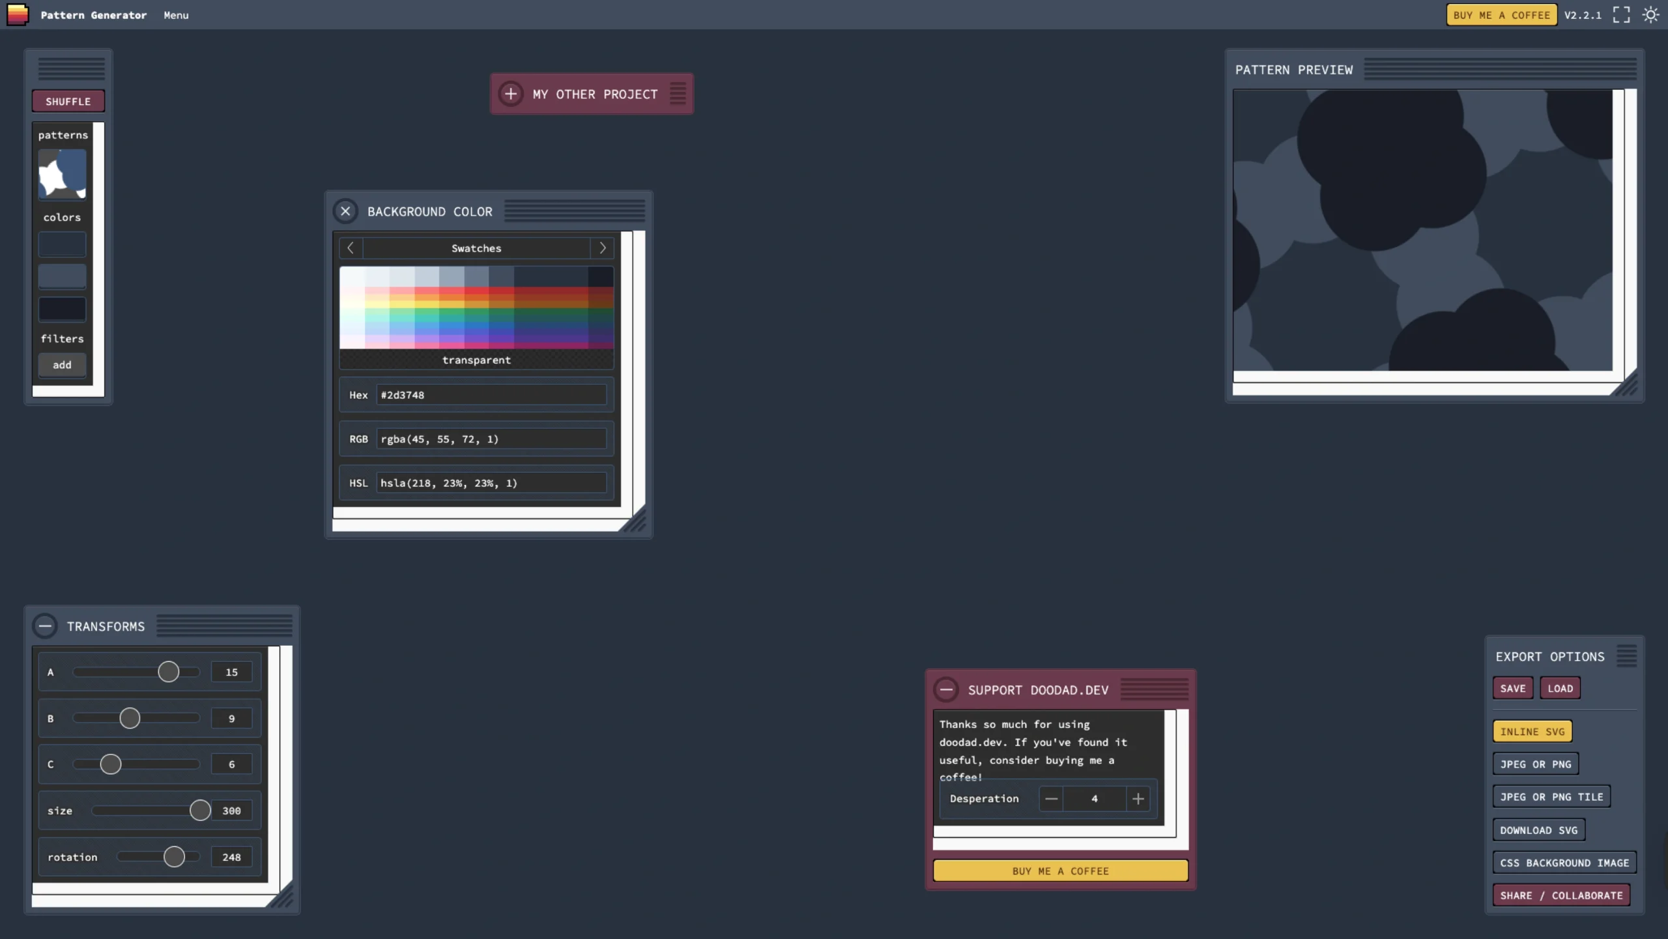
Task: Click Download SVG button
Action: 1539,830
